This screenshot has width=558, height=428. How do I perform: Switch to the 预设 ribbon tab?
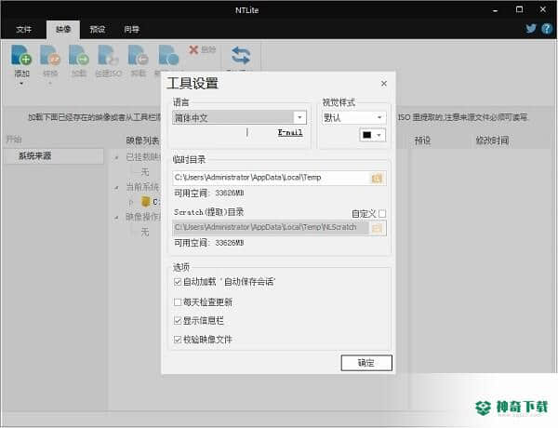tap(97, 29)
